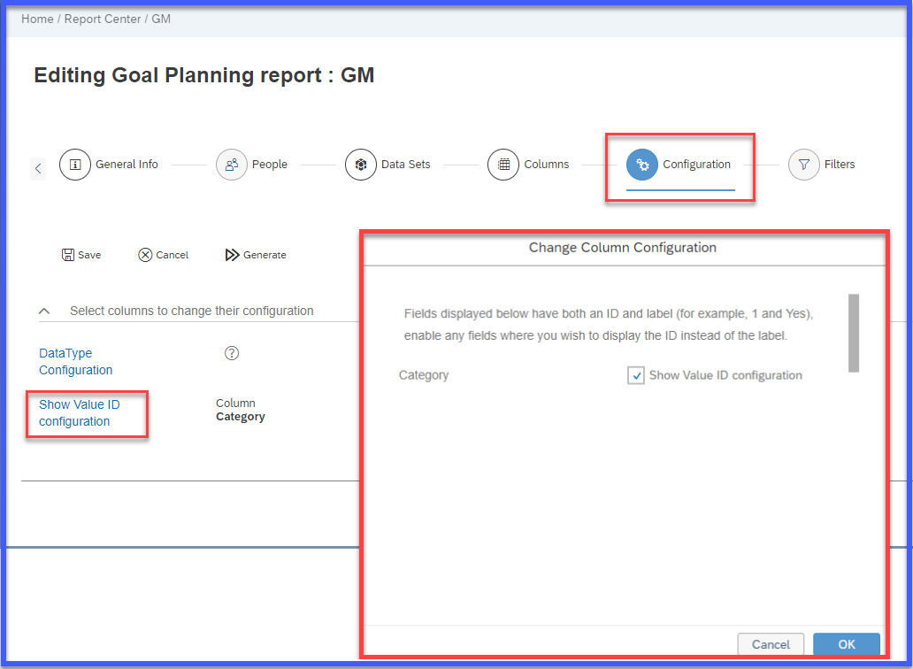Go back with the left chevron arrow
913x669 pixels.
(38, 169)
